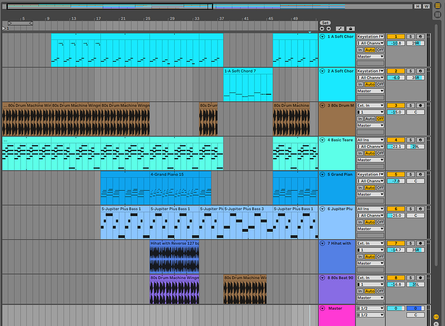
Task: Open track 3 Ext. In input dropdown
Action: tap(370, 106)
